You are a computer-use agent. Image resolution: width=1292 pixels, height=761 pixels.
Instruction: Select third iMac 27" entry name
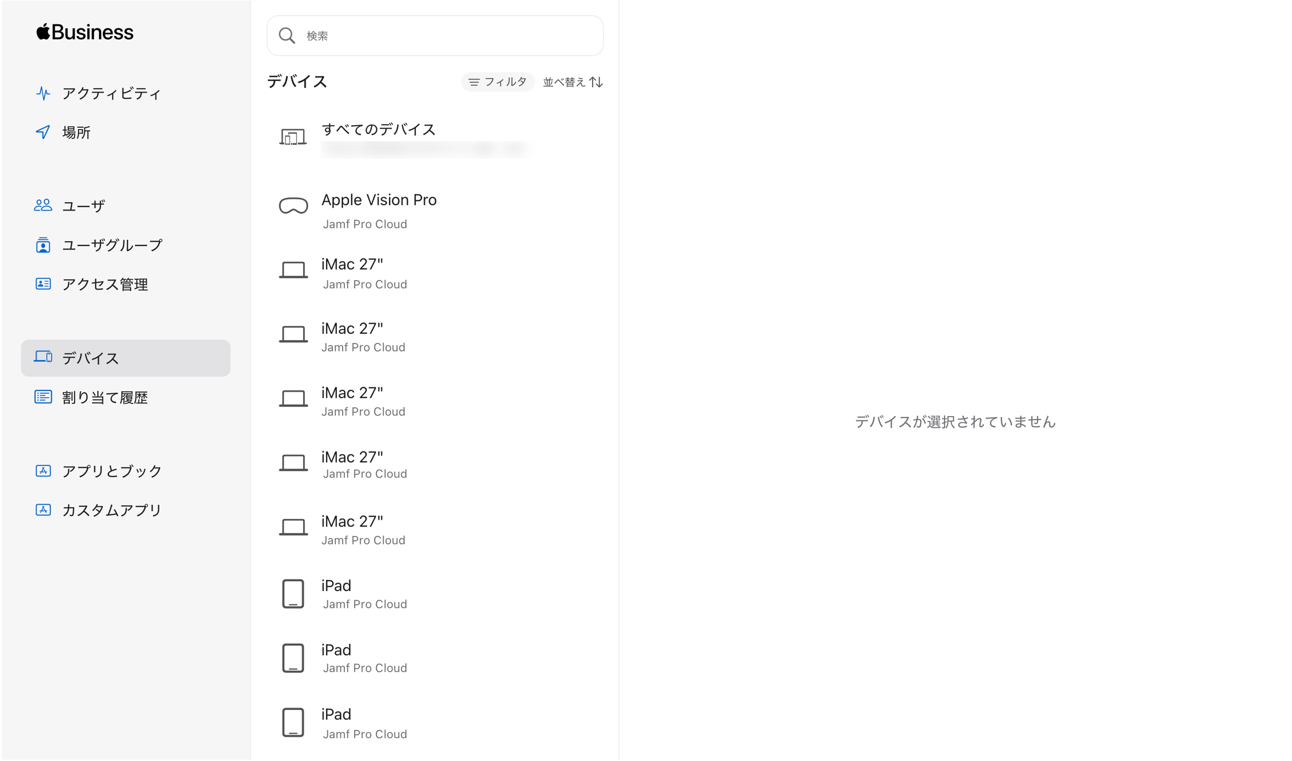point(352,393)
